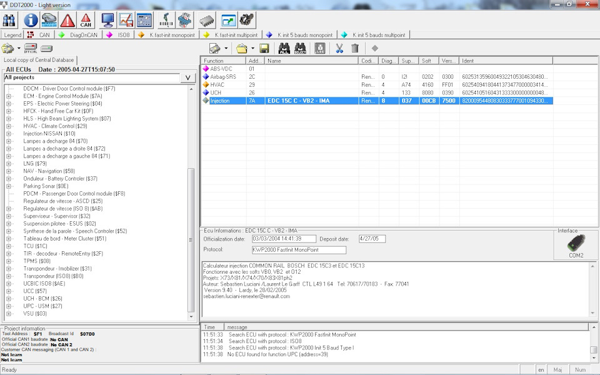Click the chip ECU toolbar icon
This screenshot has height=375, width=600.
coord(207,20)
